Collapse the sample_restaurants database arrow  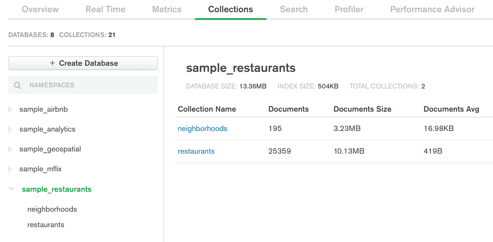[x=12, y=189]
